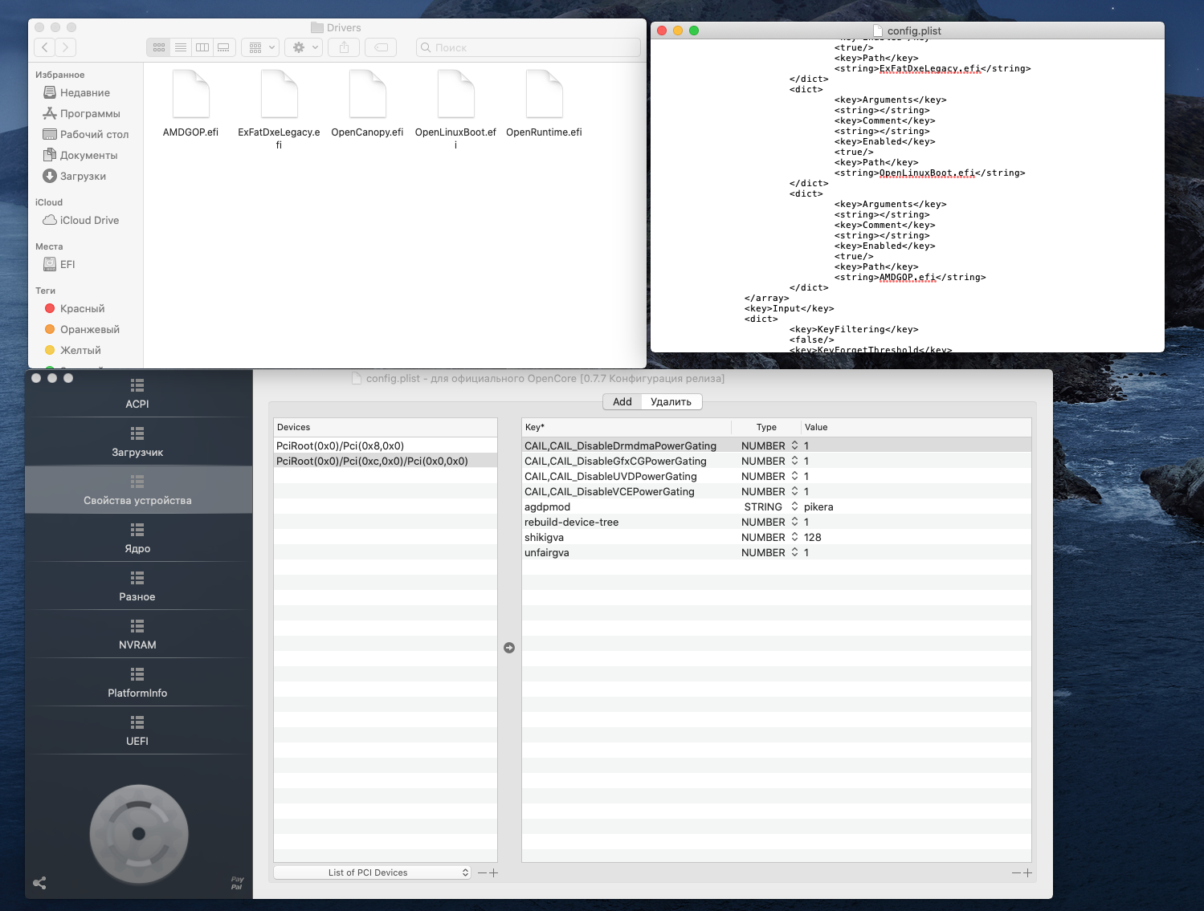Select device PciRoot(0x0)/Pci(0x8,0x0)

[386, 445]
